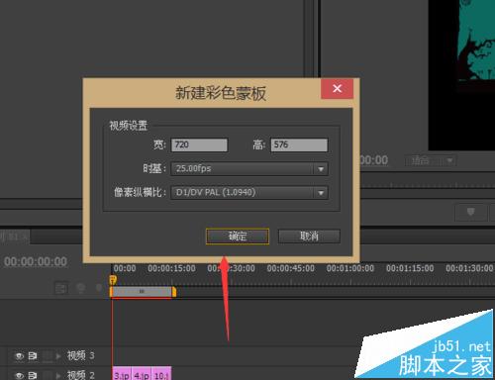Viewport: 495px width, 380px height.
Task: Click the left yellow work area bar handle
Action: [112, 292]
